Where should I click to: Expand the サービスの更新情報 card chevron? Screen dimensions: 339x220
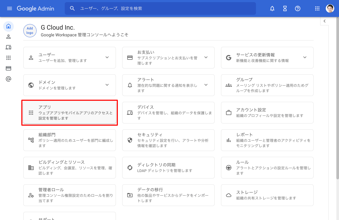pos(305,57)
